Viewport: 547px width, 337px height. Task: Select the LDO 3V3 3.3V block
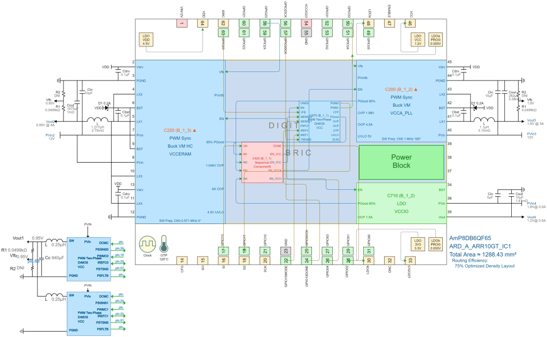418,244
